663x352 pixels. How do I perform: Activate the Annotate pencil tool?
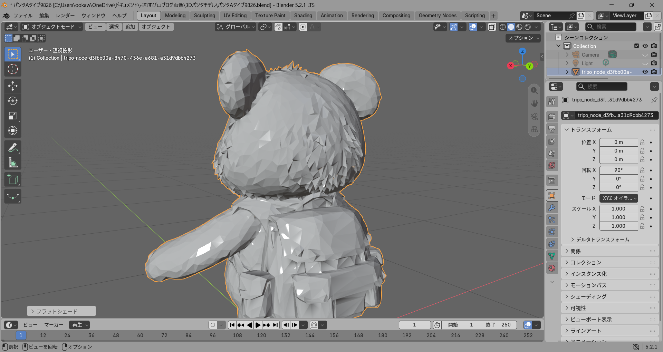point(13,148)
